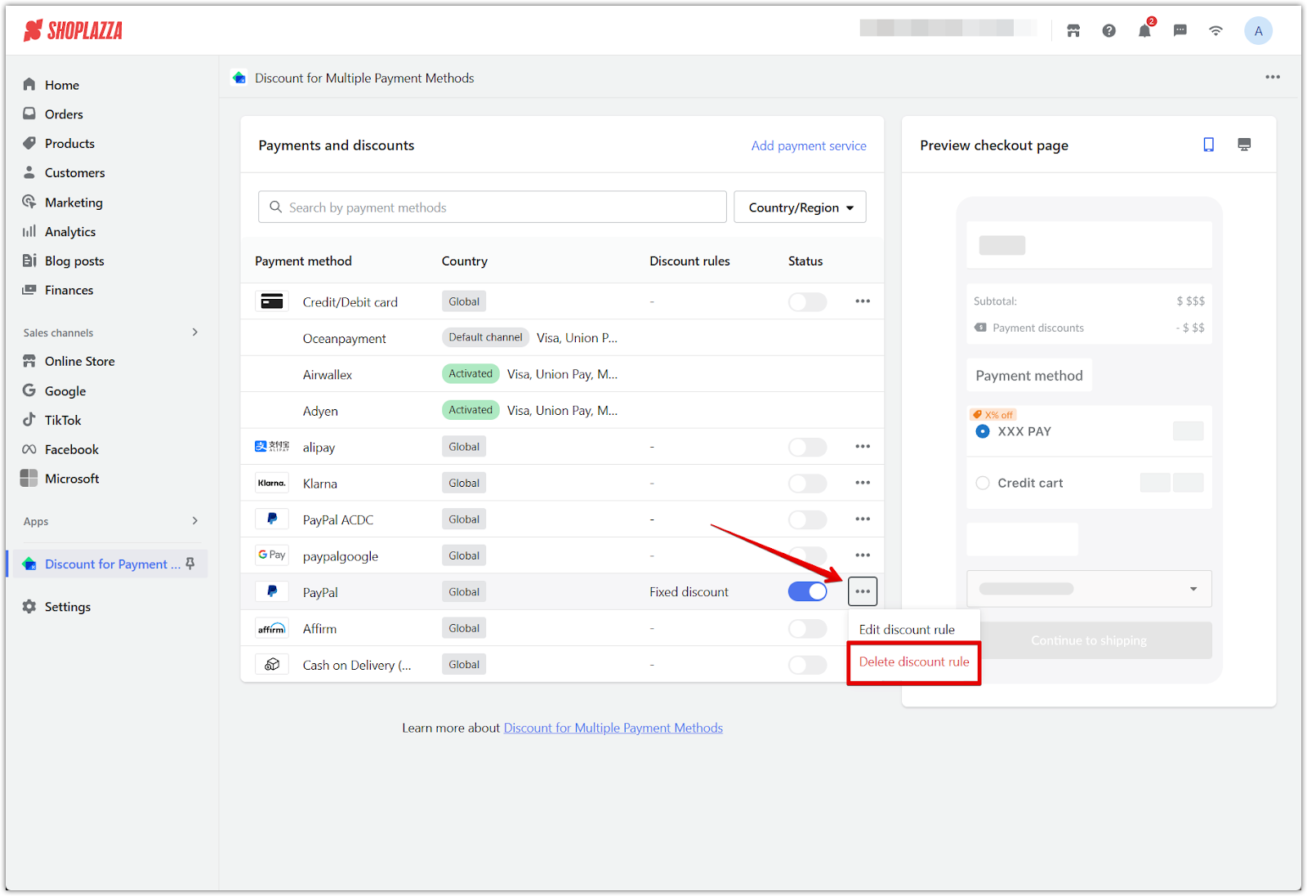Click the Cash on Delivery box icon
Image resolution: width=1307 pixels, height=896 pixels.
pyautogui.click(x=272, y=664)
